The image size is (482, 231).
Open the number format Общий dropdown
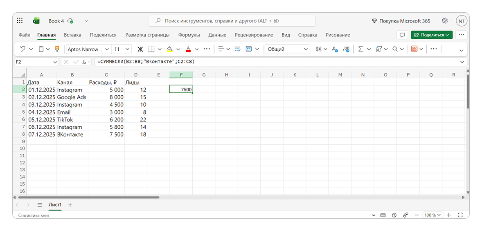click(306, 49)
